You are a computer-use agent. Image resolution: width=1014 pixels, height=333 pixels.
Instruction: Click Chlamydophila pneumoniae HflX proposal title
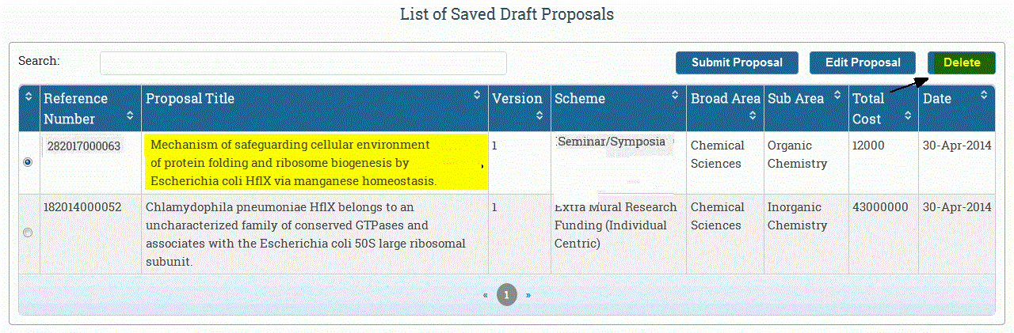[x=306, y=234]
